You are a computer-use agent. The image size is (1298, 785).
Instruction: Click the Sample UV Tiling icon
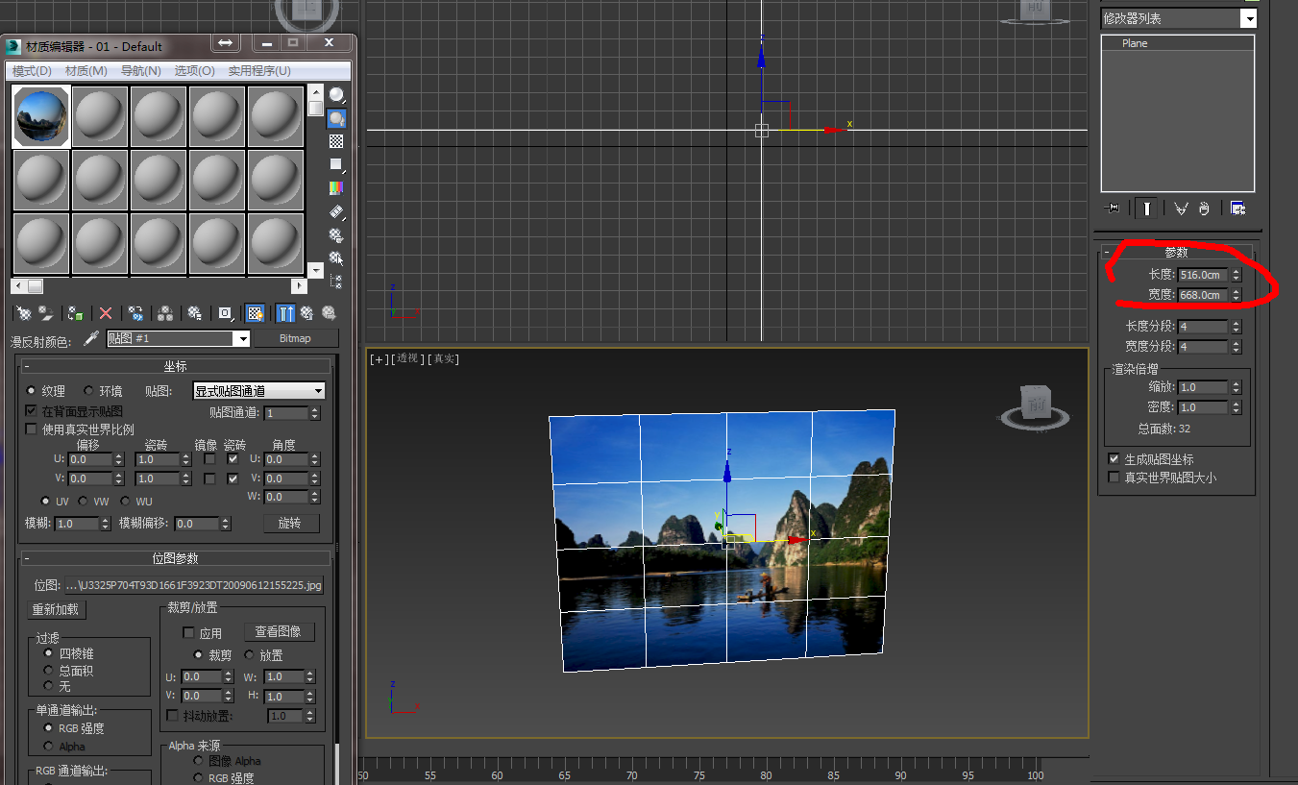336,164
